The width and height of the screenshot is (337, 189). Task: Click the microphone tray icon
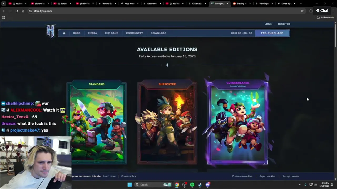(305, 185)
